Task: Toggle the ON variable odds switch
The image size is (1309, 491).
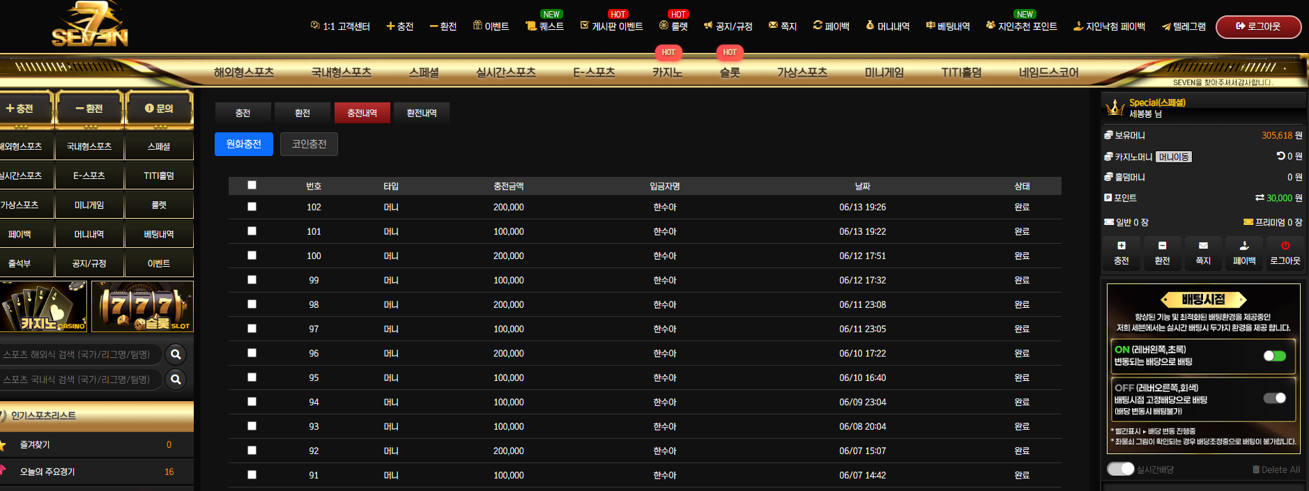Action: [x=1275, y=356]
